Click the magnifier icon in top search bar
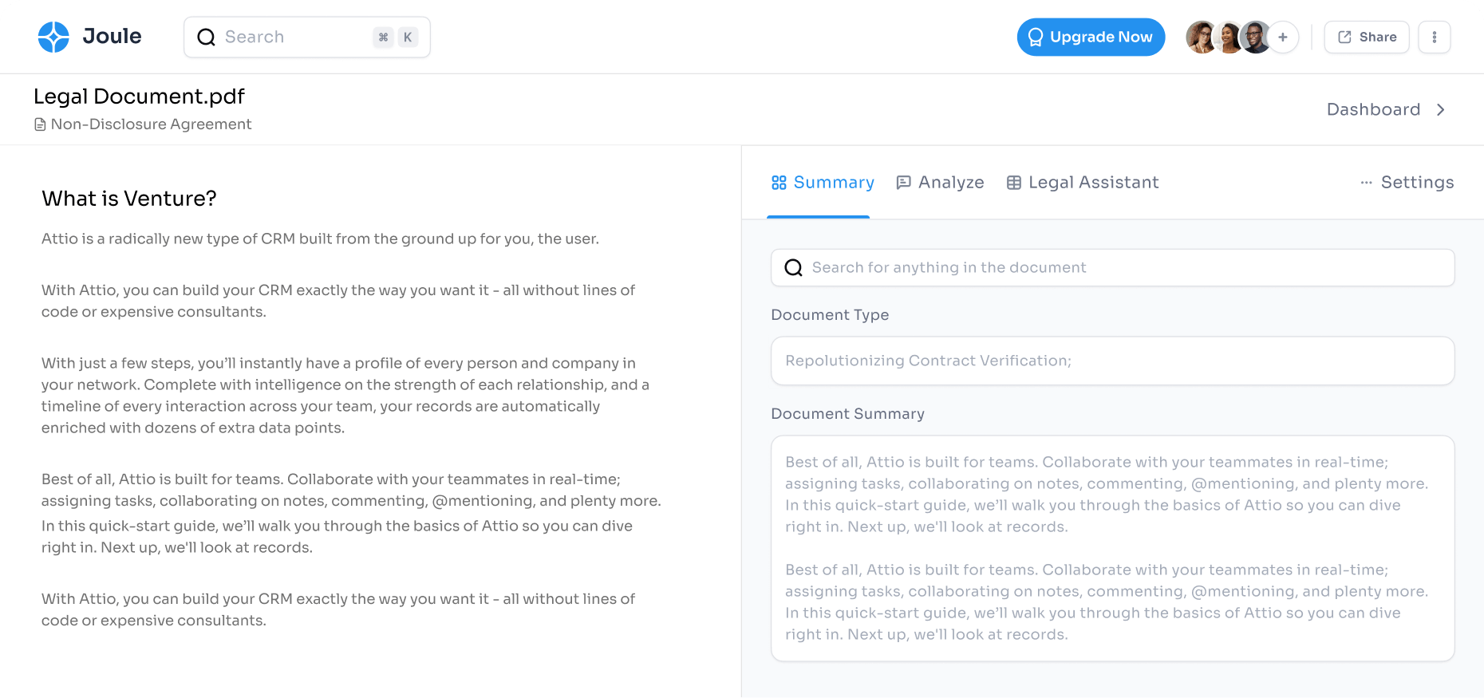The image size is (1484, 698). pos(206,37)
